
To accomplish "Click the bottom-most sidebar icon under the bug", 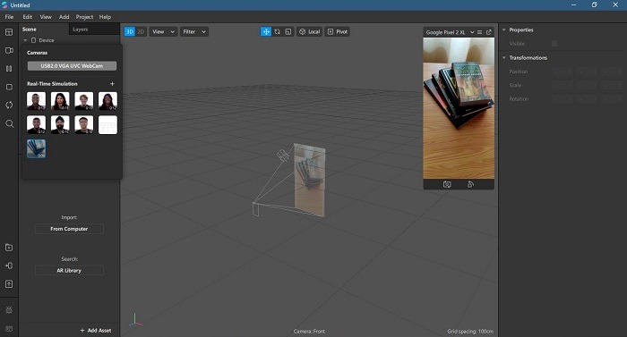I will (9, 329).
